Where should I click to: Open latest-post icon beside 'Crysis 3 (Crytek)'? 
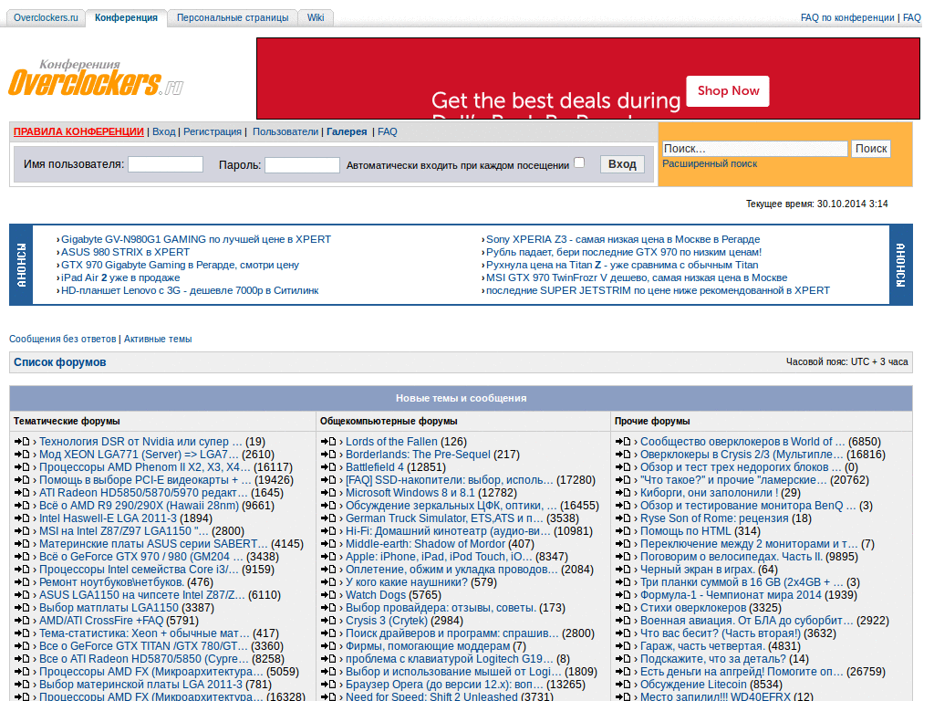coord(328,621)
